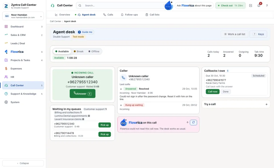Click the search magnifier icon
Screen dimensions: 274x168
[80, 5]
